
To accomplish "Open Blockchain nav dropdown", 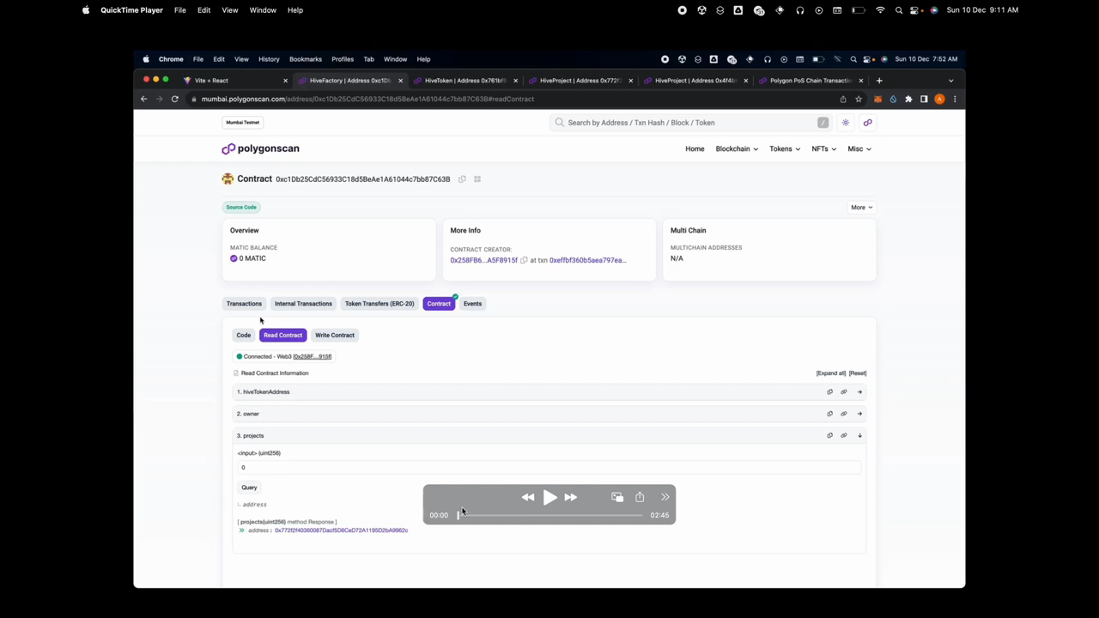I will pyautogui.click(x=737, y=148).
